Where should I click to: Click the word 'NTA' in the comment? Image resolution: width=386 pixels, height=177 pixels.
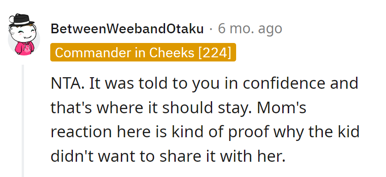(66, 83)
